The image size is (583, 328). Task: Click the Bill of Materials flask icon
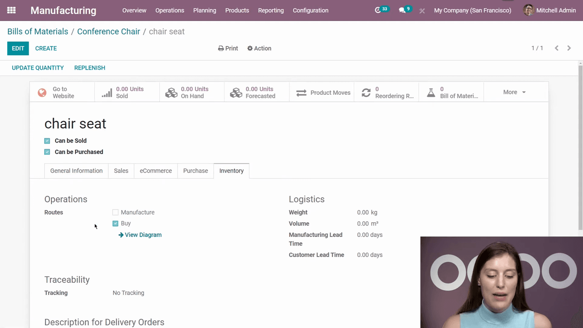tap(431, 92)
